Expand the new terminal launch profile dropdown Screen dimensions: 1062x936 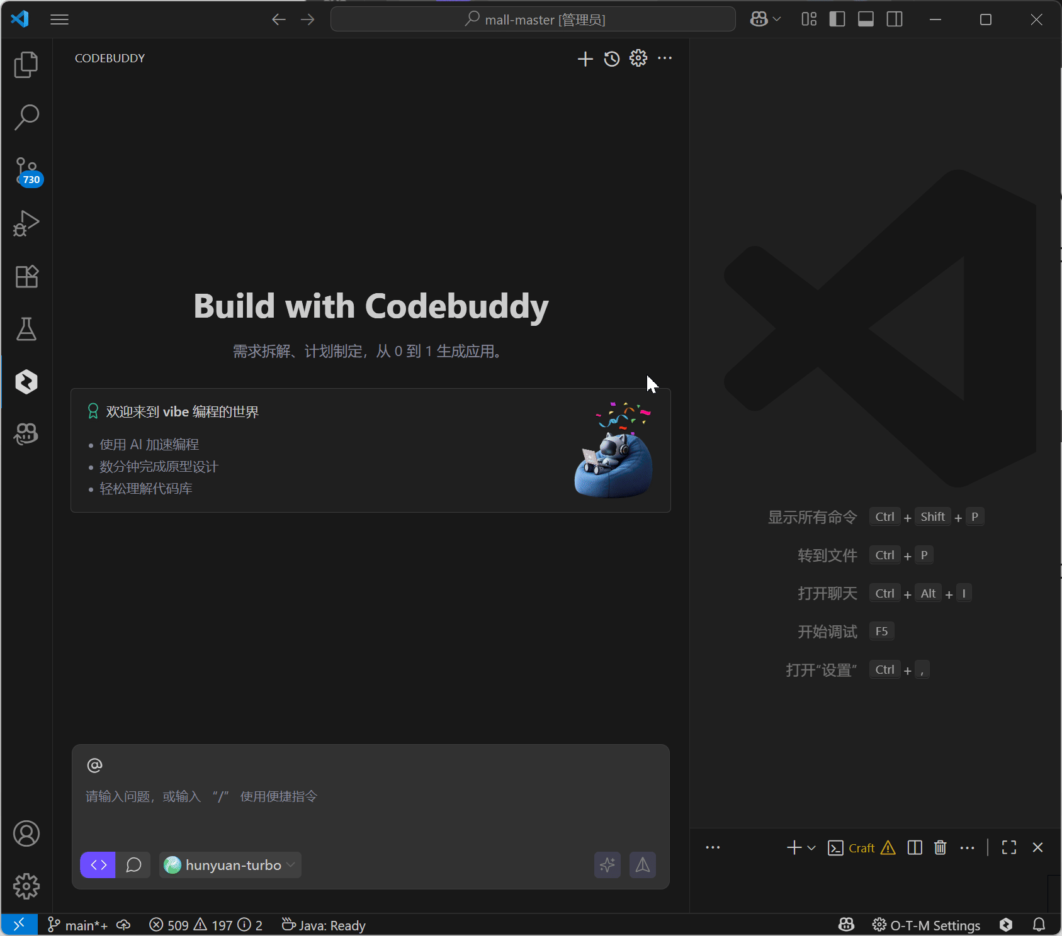click(811, 848)
